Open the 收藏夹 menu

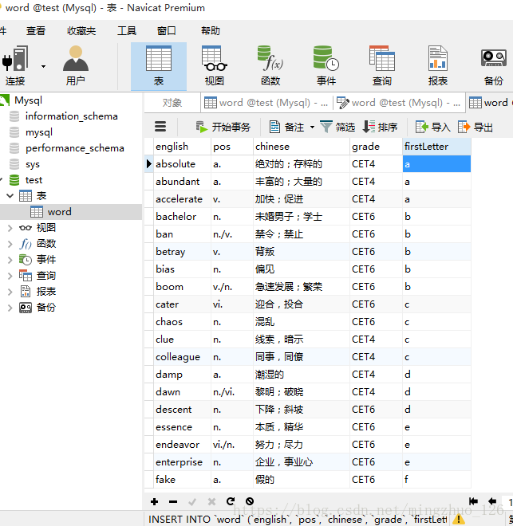pos(81,31)
